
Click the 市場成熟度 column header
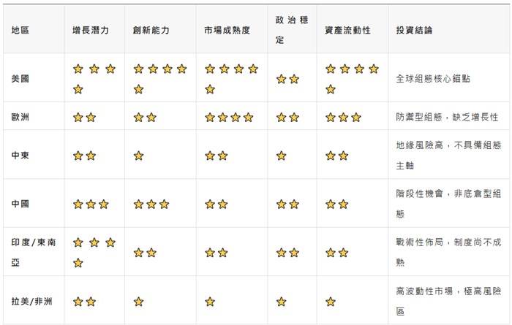(x=227, y=31)
